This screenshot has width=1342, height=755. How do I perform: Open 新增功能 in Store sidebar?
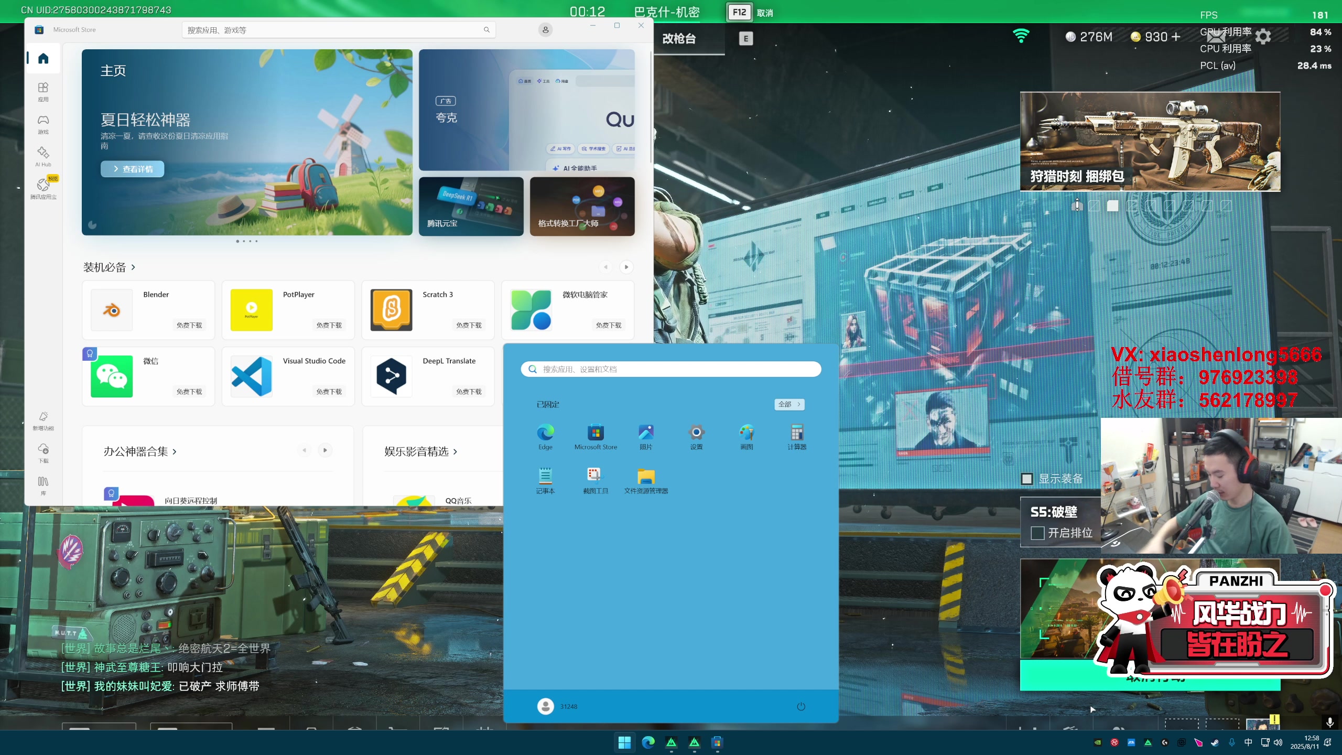43,420
